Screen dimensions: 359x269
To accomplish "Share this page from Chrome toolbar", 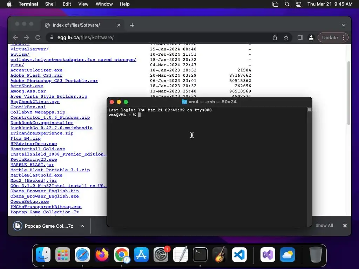I will (x=275, y=37).
